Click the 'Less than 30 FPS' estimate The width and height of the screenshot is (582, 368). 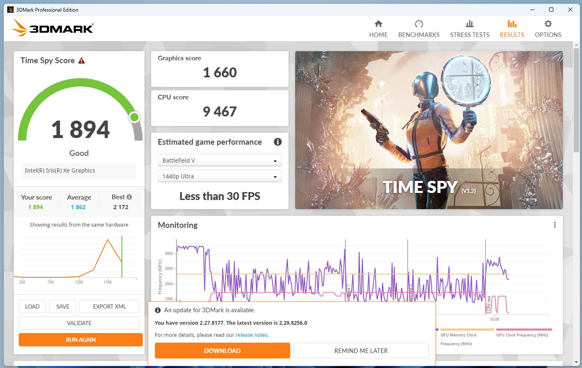pyautogui.click(x=220, y=196)
